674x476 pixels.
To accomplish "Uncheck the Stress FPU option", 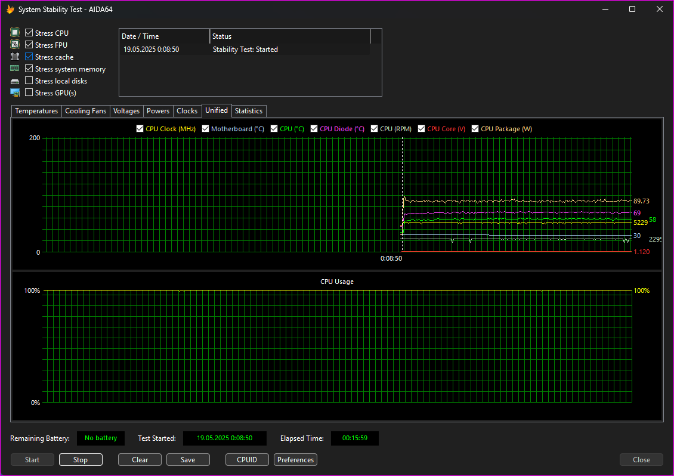I will [x=29, y=45].
